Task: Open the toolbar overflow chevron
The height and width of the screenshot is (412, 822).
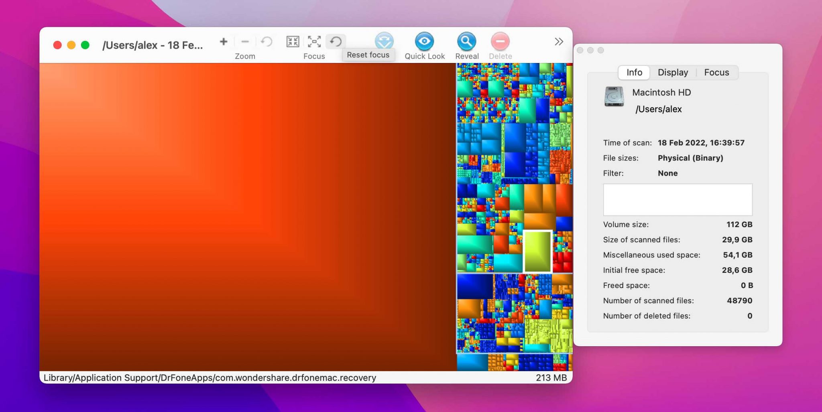Action: tap(559, 41)
